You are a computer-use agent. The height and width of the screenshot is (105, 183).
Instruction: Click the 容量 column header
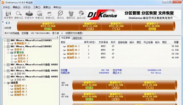pos(176,42)
